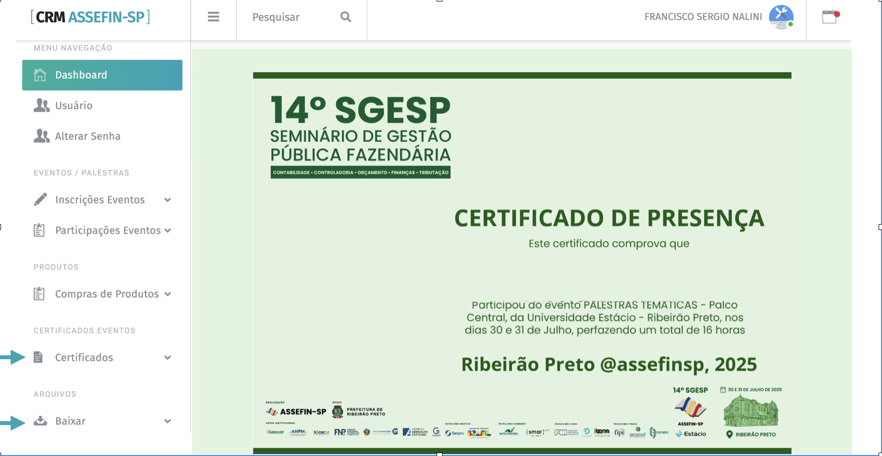Click the Certificados document icon
The image size is (882, 456).
38,357
